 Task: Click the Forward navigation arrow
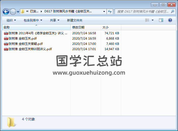pyautogui.click(x=13, y=12)
